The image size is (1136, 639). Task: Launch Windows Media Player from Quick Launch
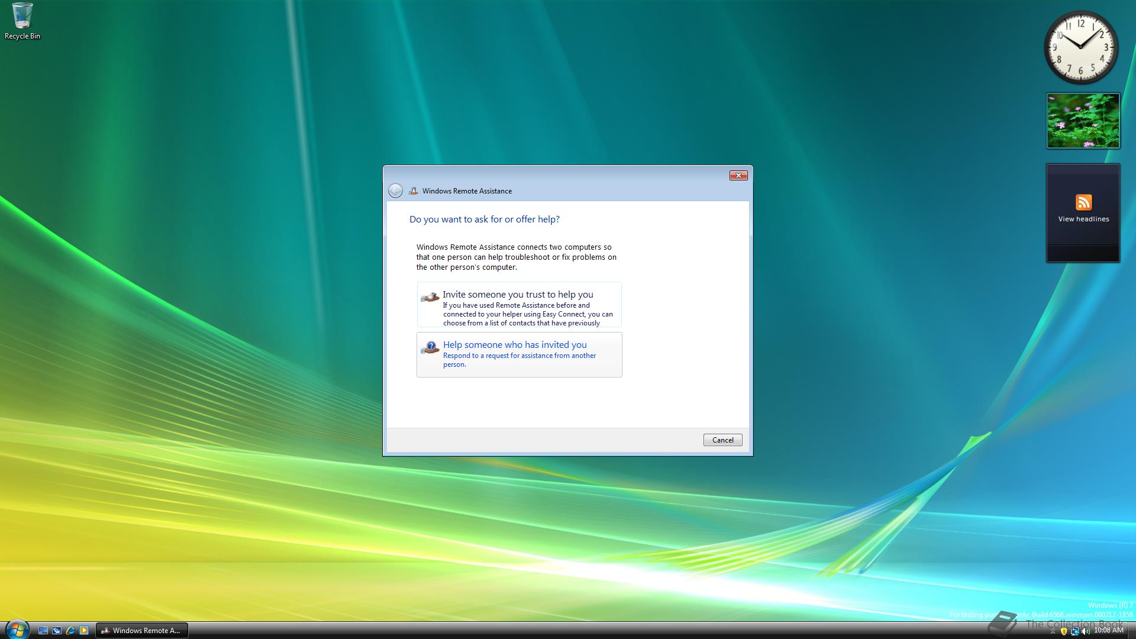click(84, 631)
